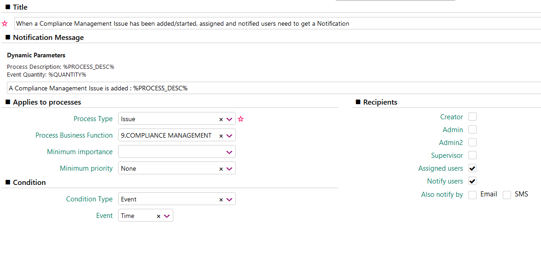Click the Applies to processes heading
This screenshot has height=273, width=541.
pos(47,102)
